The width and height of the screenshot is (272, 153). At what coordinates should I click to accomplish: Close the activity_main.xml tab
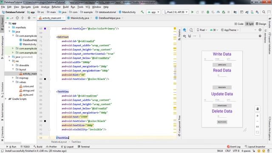[63, 18]
